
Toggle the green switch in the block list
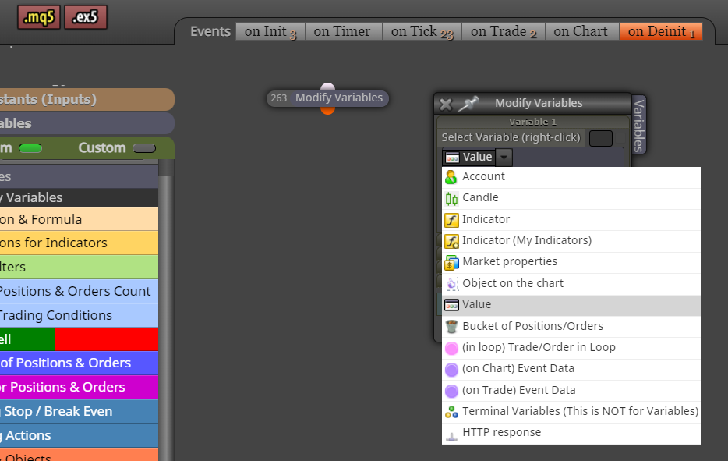[30, 148]
